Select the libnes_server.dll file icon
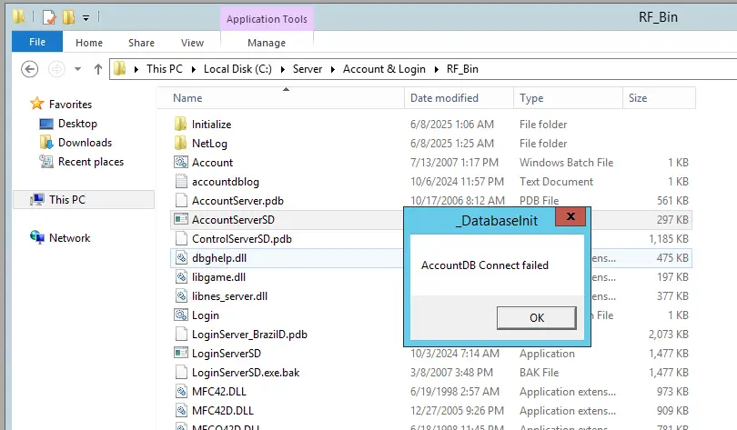The image size is (737, 430). [181, 295]
